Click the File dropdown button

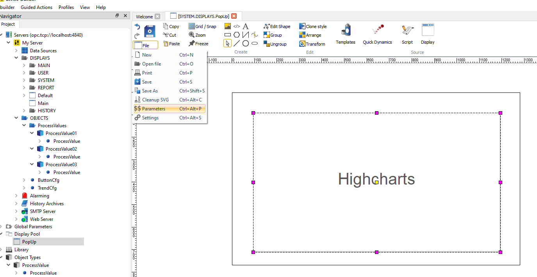145,45
